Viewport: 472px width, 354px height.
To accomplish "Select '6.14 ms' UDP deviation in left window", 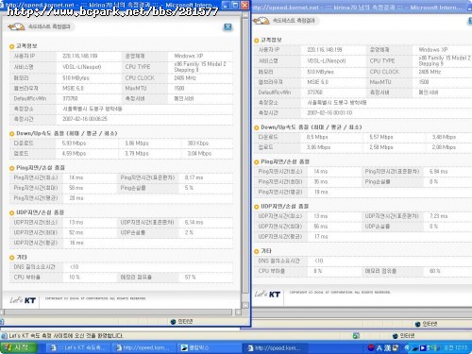I will (194, 222).
